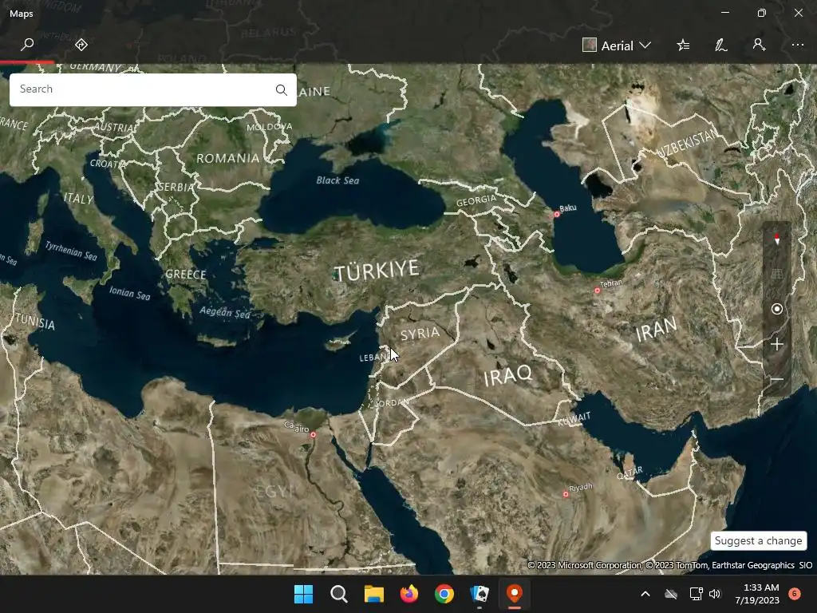
Task: Launch File Explorer from taskbar
Action: (373, 594)
